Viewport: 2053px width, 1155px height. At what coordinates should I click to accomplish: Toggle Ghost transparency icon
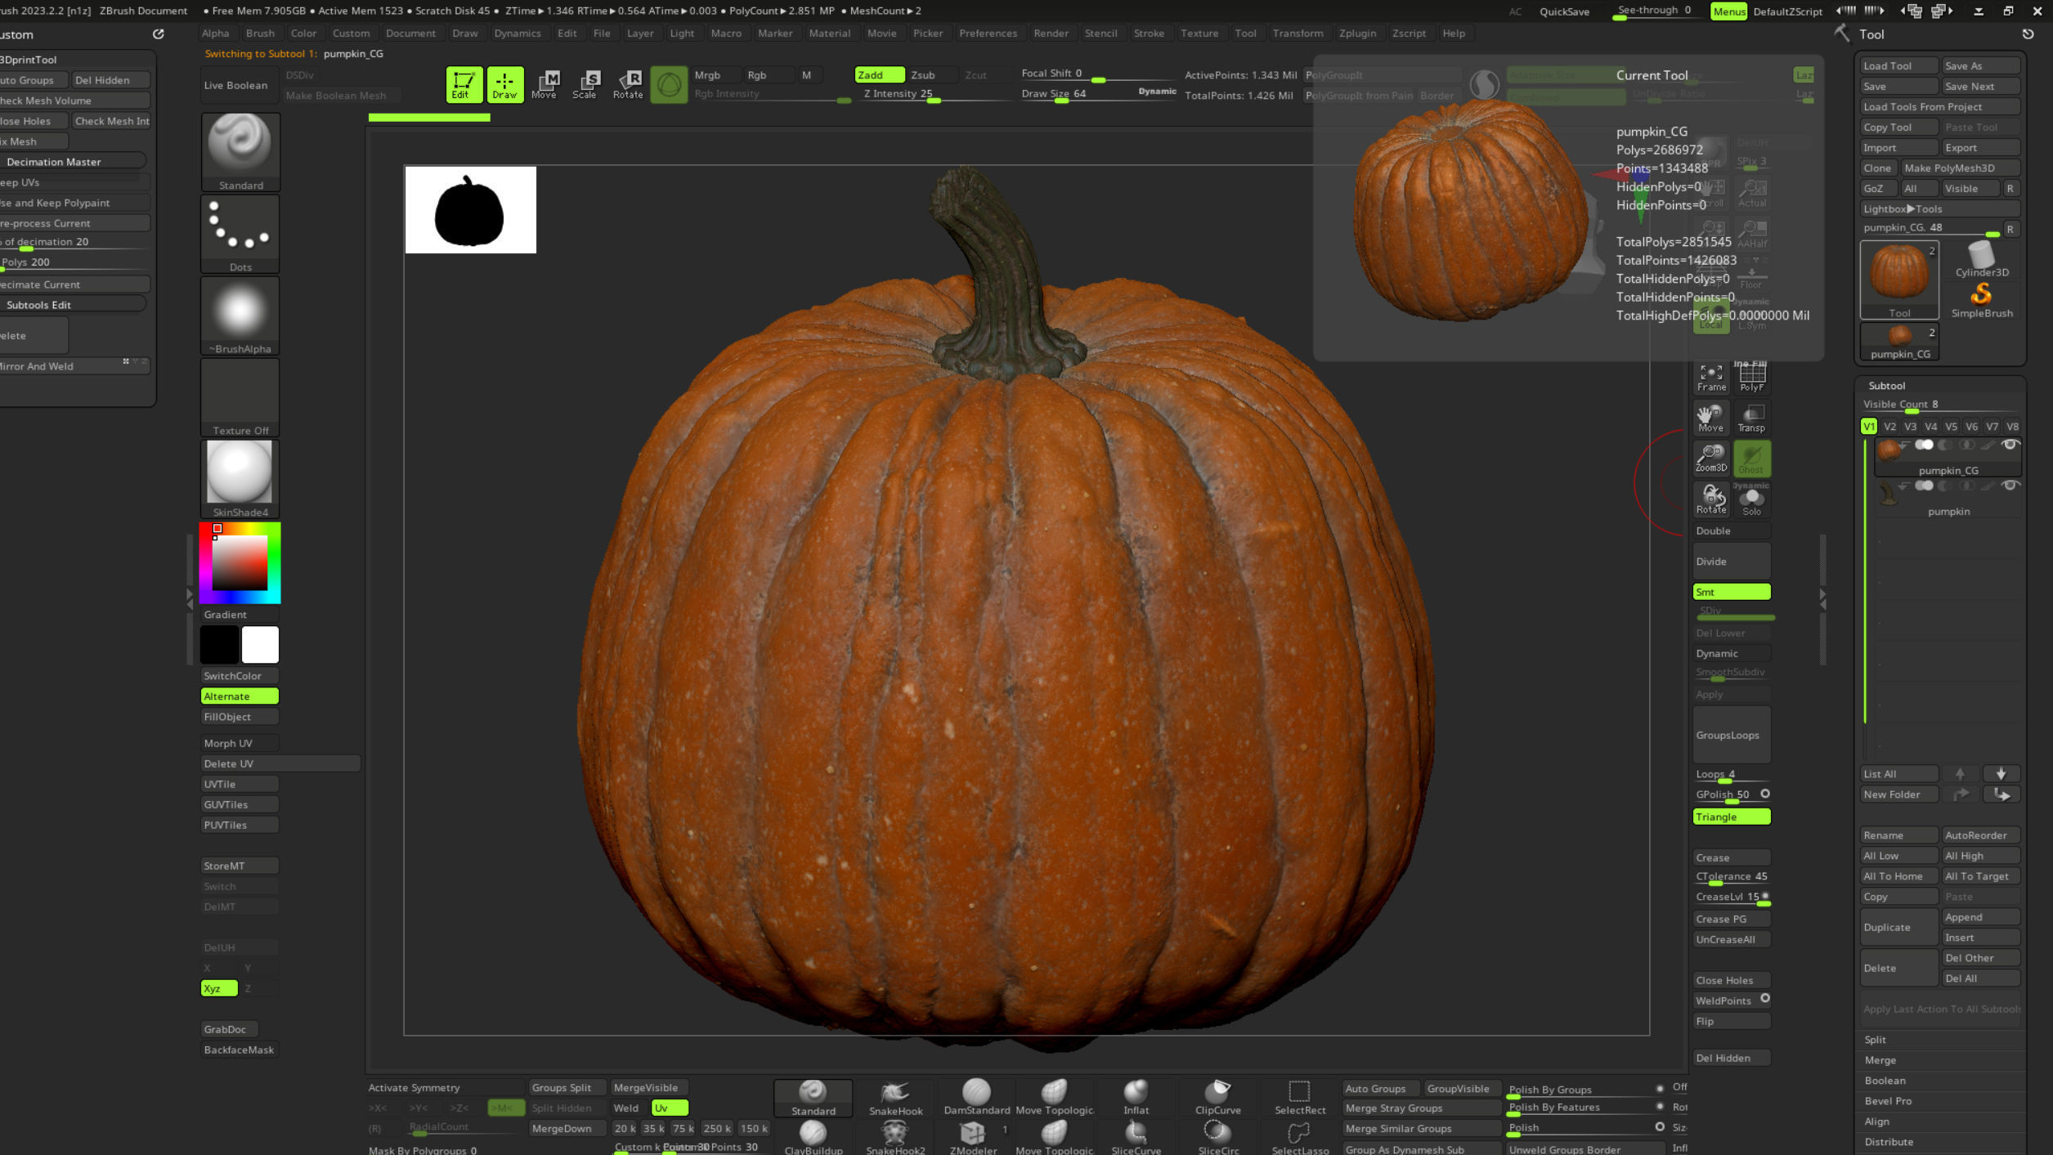tap(1751, 458)
